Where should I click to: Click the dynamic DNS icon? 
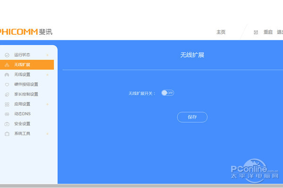7,114
